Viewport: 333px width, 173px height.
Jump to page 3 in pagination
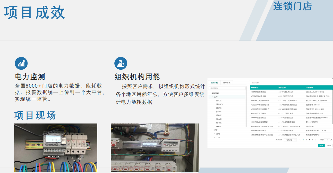click(x=309, y=140)
